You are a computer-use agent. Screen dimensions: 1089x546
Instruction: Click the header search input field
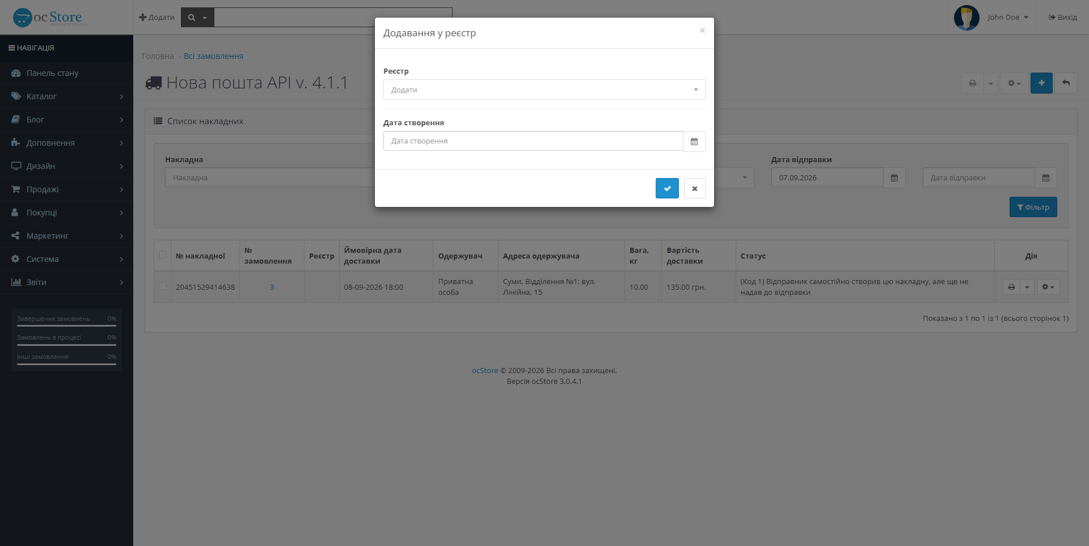tap(333, 18)
